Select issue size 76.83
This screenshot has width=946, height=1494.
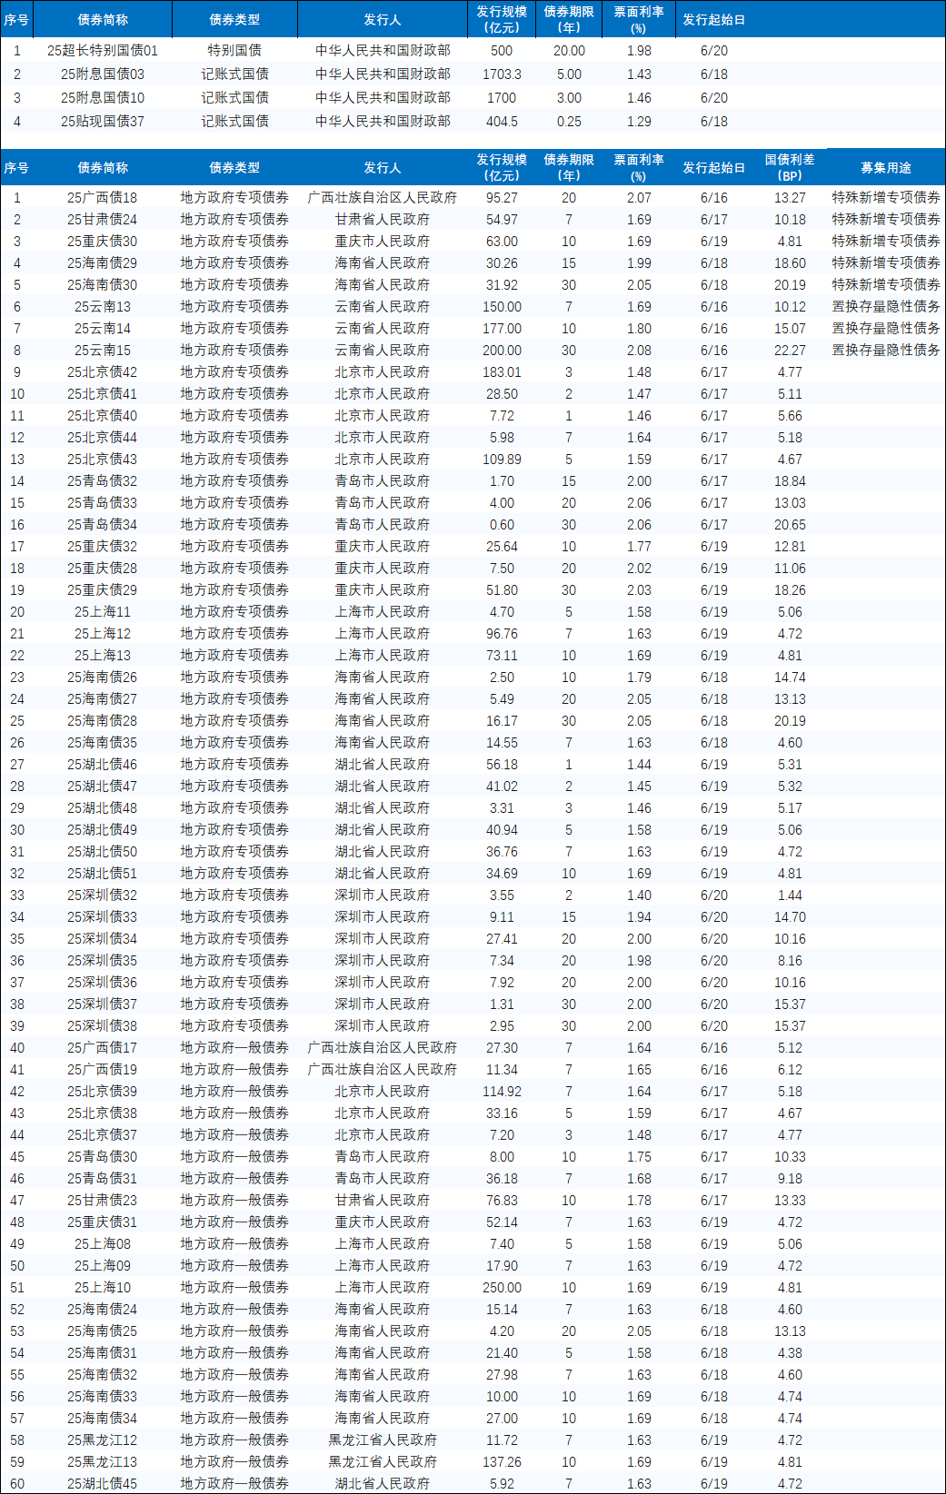click(502, 1201)
